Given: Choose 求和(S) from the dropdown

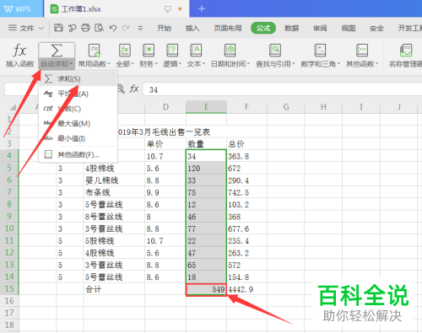Looking at the screenshot, I should click(78, 79).
